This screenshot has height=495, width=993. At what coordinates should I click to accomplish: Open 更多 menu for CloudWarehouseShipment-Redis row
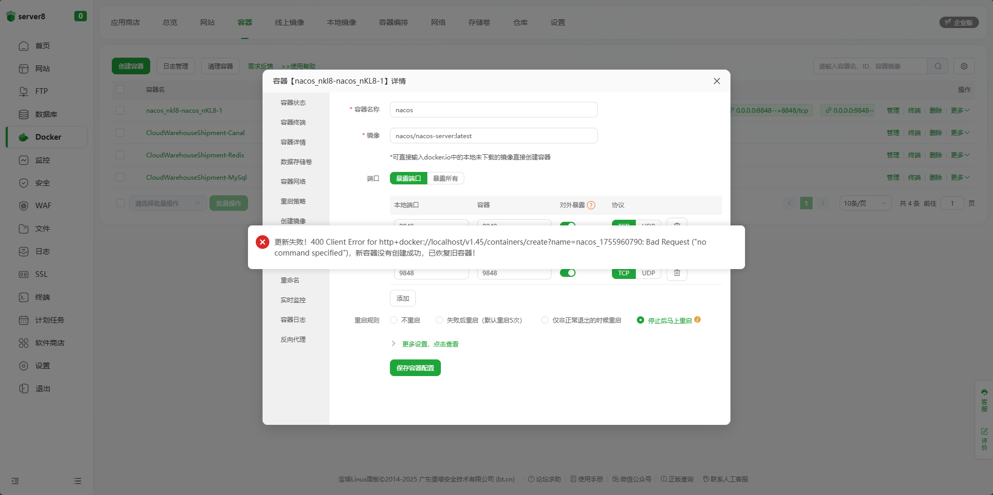click(960, 155)
